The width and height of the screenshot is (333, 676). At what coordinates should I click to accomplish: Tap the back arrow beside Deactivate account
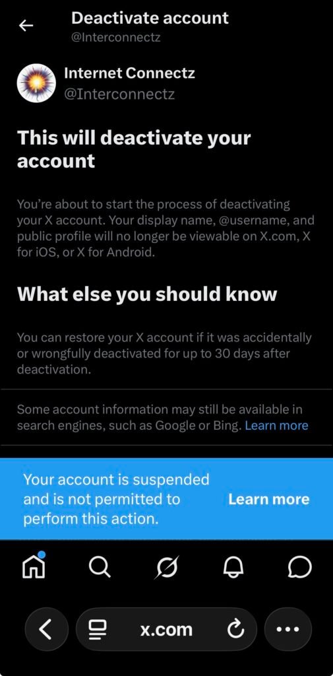click(26, 26)
